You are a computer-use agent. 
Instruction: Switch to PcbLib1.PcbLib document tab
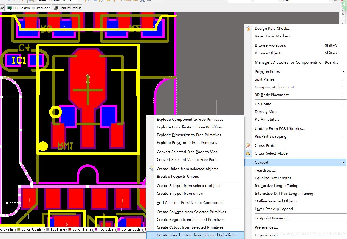(67, 8)
